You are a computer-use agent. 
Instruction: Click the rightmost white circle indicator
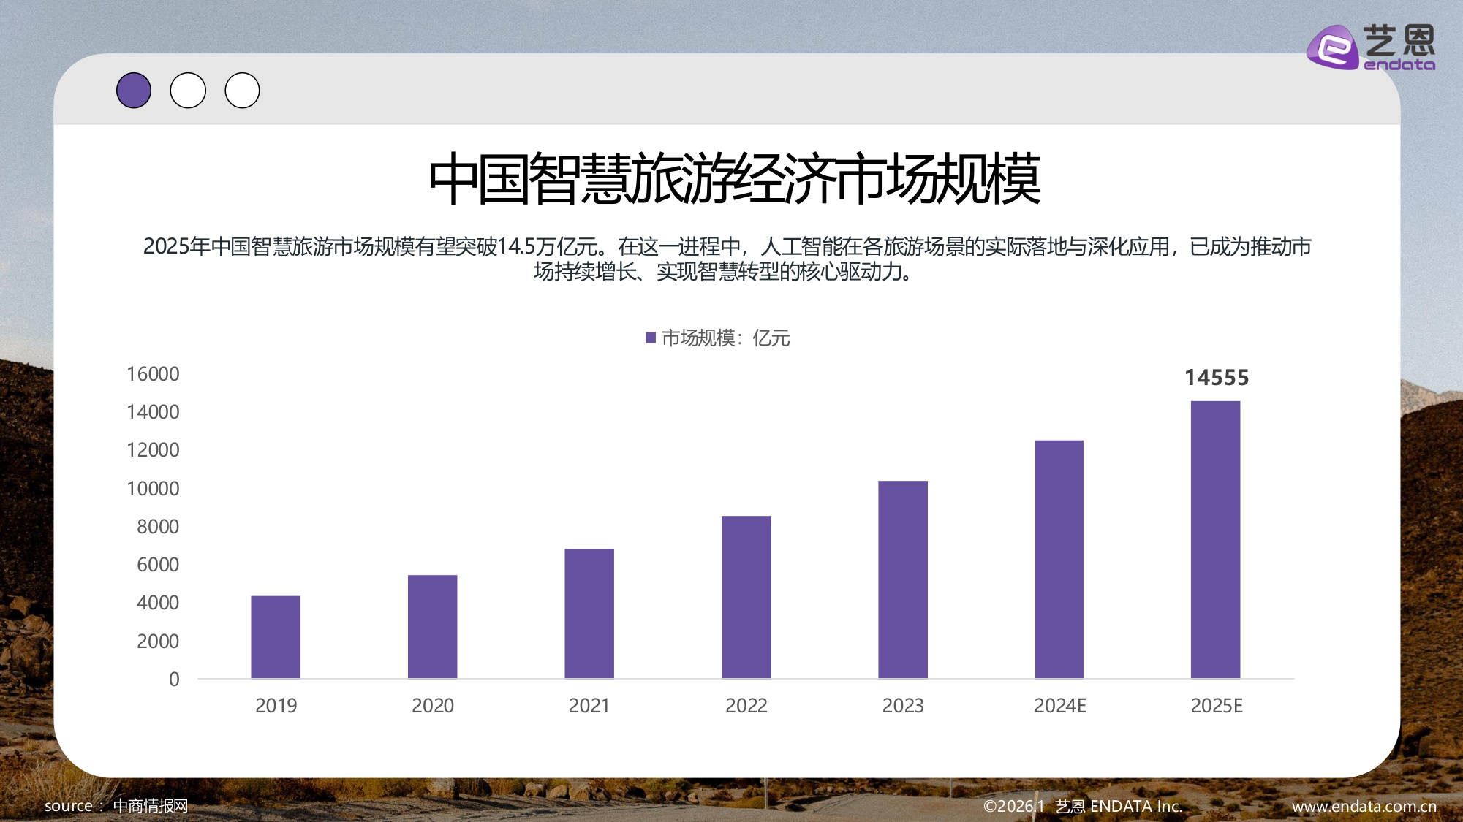coord(242,90)
